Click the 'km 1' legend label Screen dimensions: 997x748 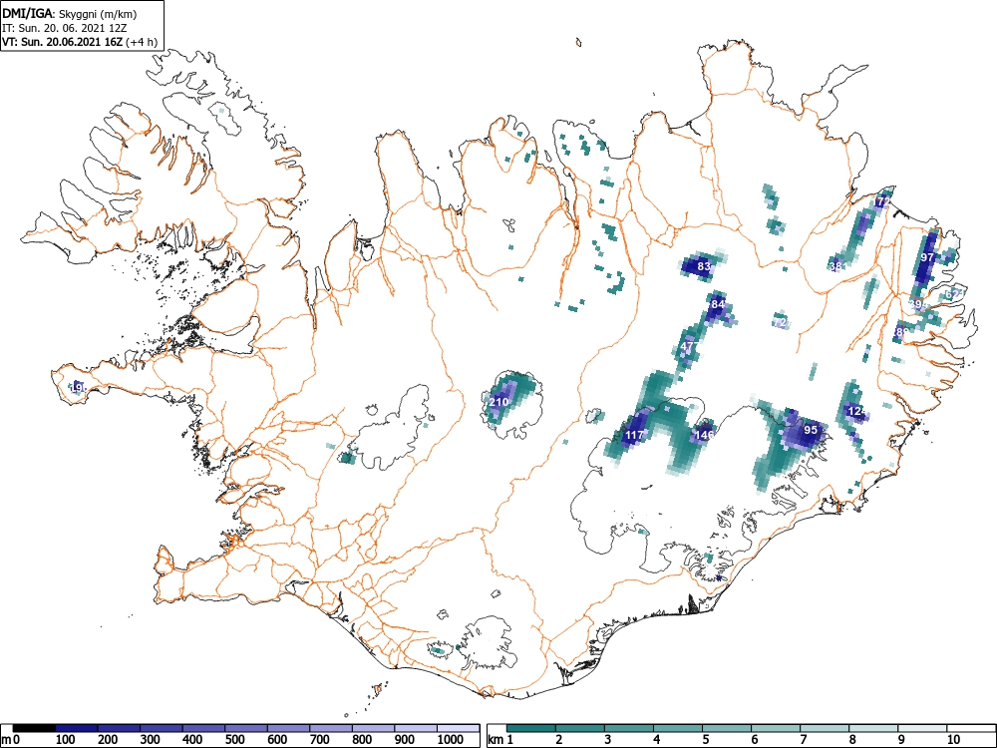click(501, 740)
